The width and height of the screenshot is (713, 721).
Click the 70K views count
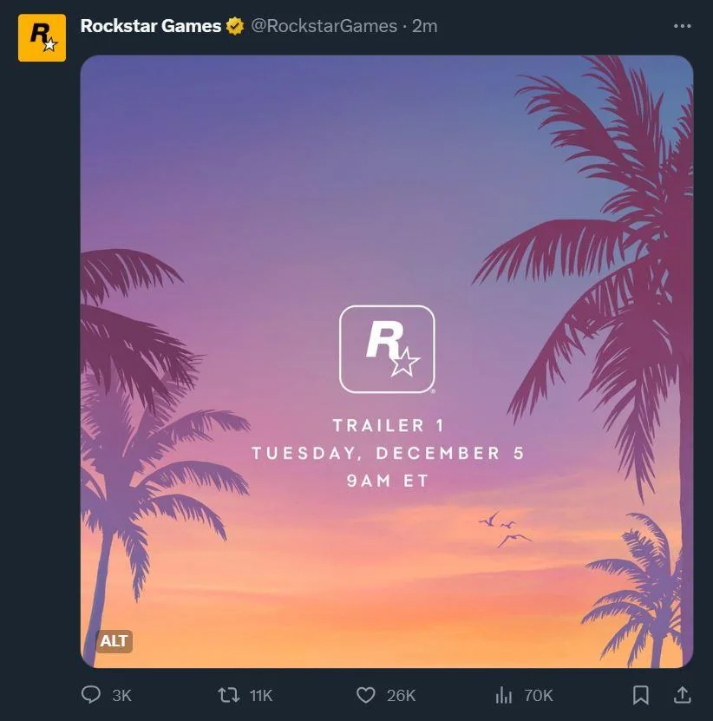(539, 695)
